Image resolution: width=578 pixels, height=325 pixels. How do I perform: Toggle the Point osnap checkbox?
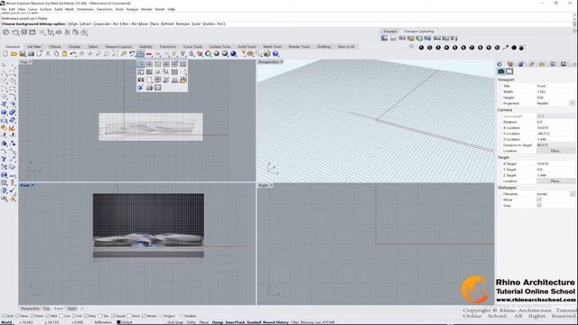click(x=33, y=316)
